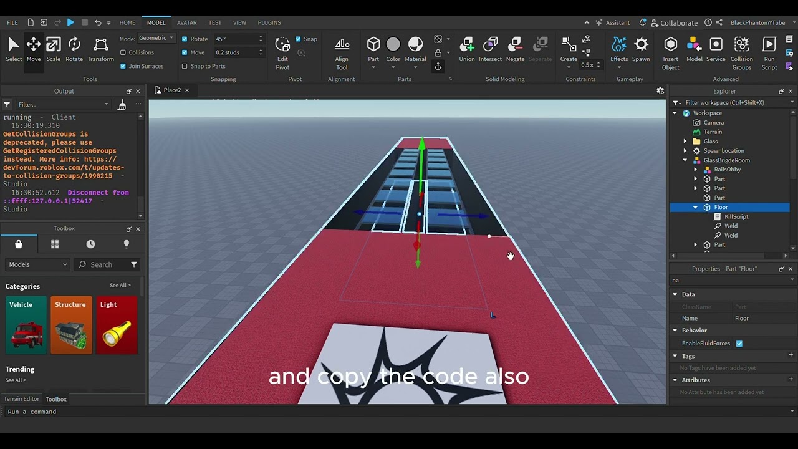This screenshot has width=798, height=449.
Task: Click the Model button in Advanced
Action: [x=695, y=50]
